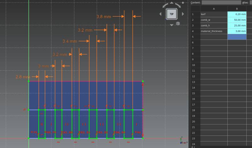252x148 pixels.
Task: Rotate view with navigation cube right arrow
Action: coord(183,14)
